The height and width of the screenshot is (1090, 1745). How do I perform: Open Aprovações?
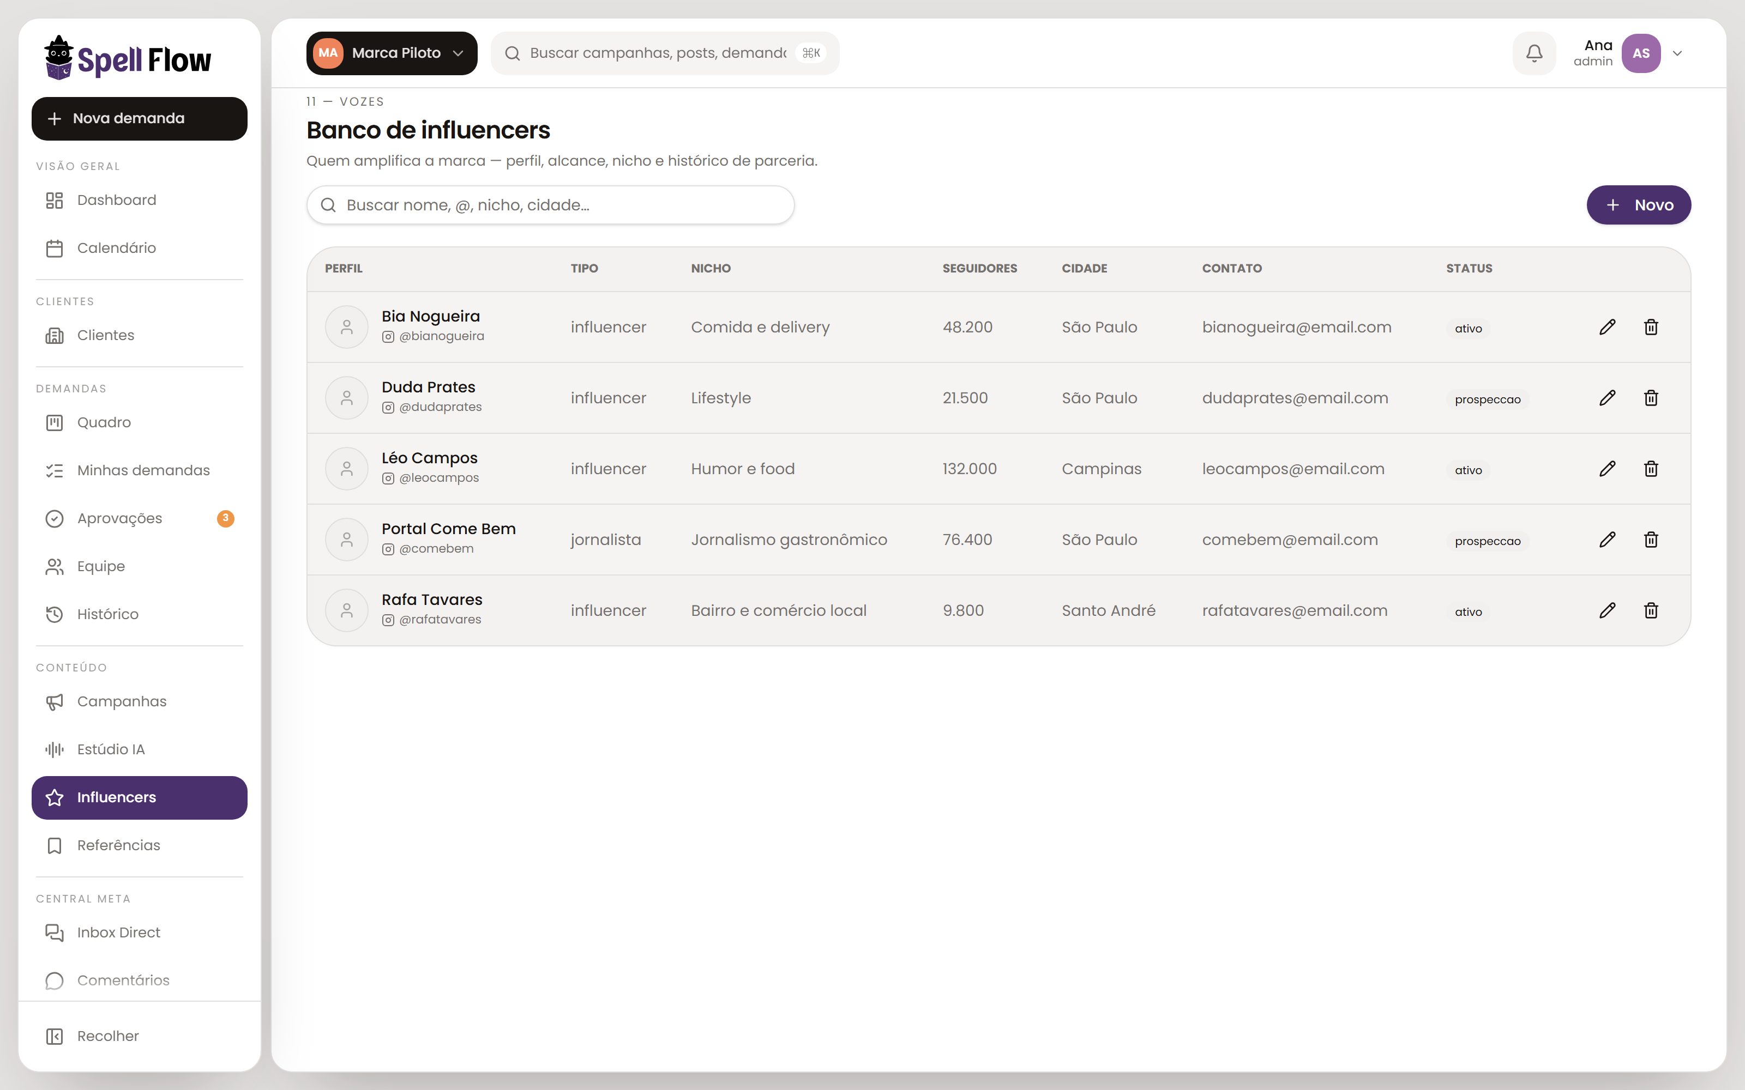[139, 518]
